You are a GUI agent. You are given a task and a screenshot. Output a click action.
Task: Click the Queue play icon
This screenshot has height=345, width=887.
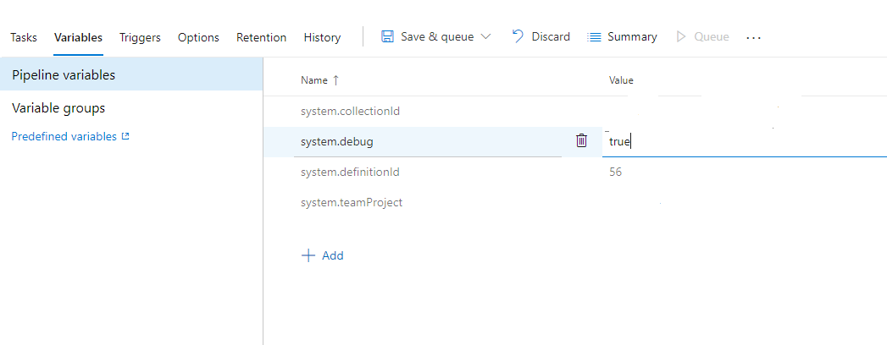coord(681,37)
